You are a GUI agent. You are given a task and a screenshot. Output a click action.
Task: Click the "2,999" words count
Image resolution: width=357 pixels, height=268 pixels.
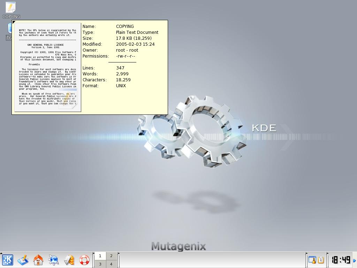coord(122,74)
